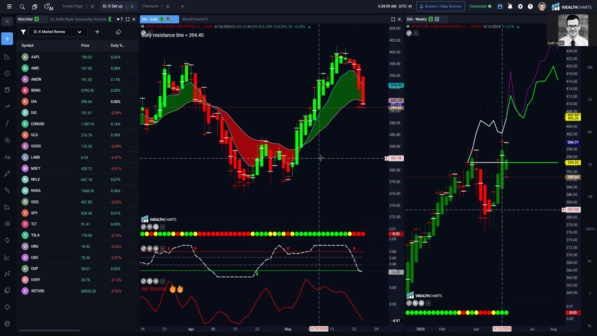Viewport: 597px width, 336px height.
Task: Toggle the S badge on DIA Daily tab
Action: point(162,19)
